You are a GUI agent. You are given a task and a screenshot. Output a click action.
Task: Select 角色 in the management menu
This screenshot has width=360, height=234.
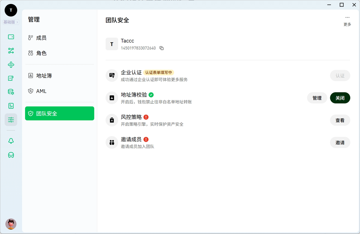click(x=41, y=53)
